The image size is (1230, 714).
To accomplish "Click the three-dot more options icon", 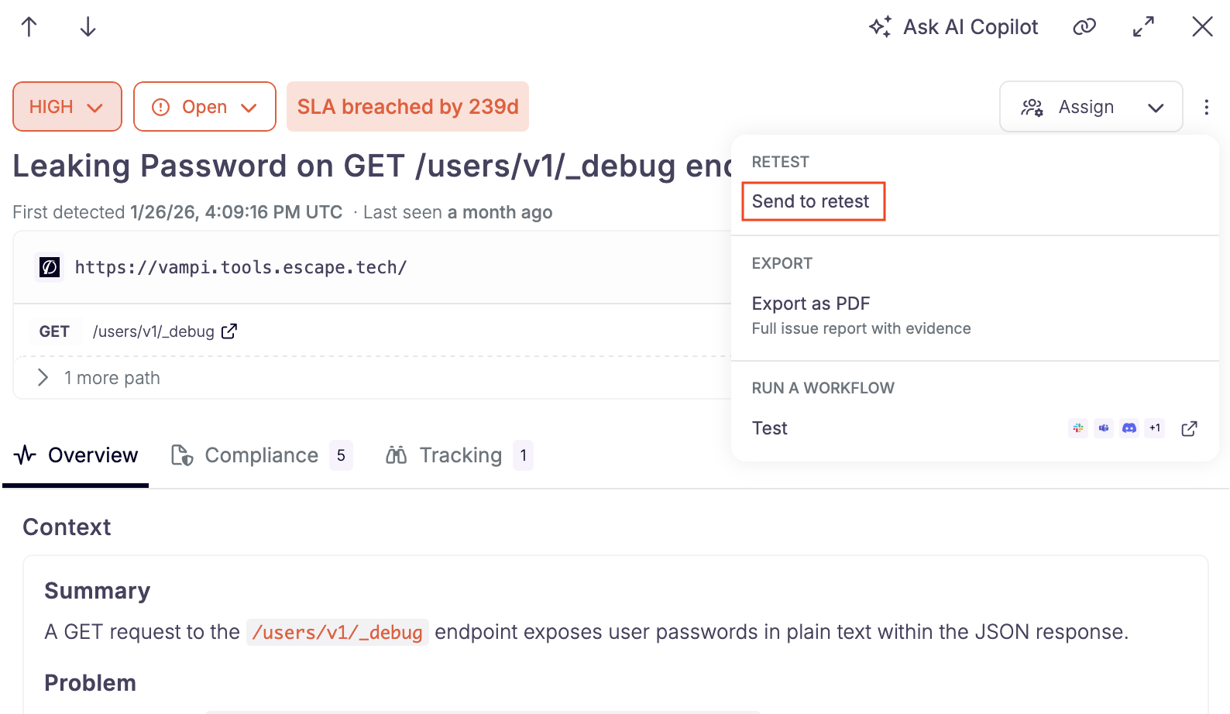I will point(1206,107).
